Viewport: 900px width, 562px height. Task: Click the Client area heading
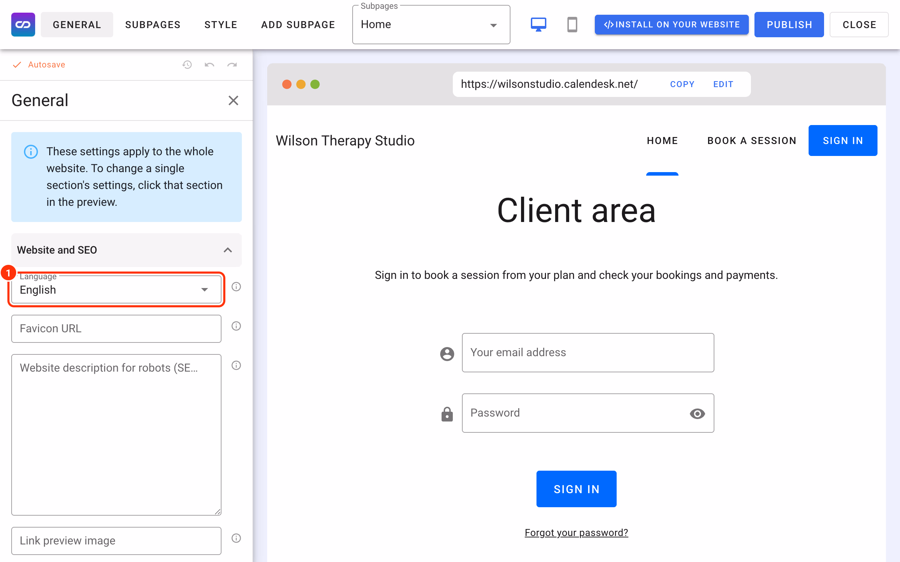pos(577,210)
